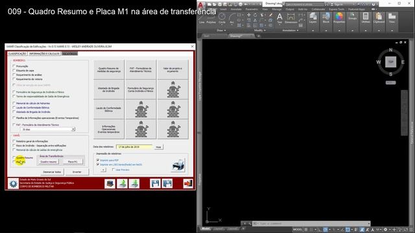Click Quadro Resumo de medidas de segurança tile
This screenshot has height=233, width=415.
point(109,70)
